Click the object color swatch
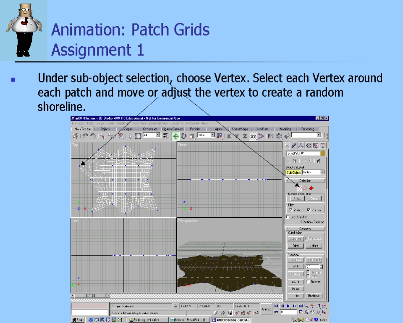Screen dimensions: 403x323 323,154
